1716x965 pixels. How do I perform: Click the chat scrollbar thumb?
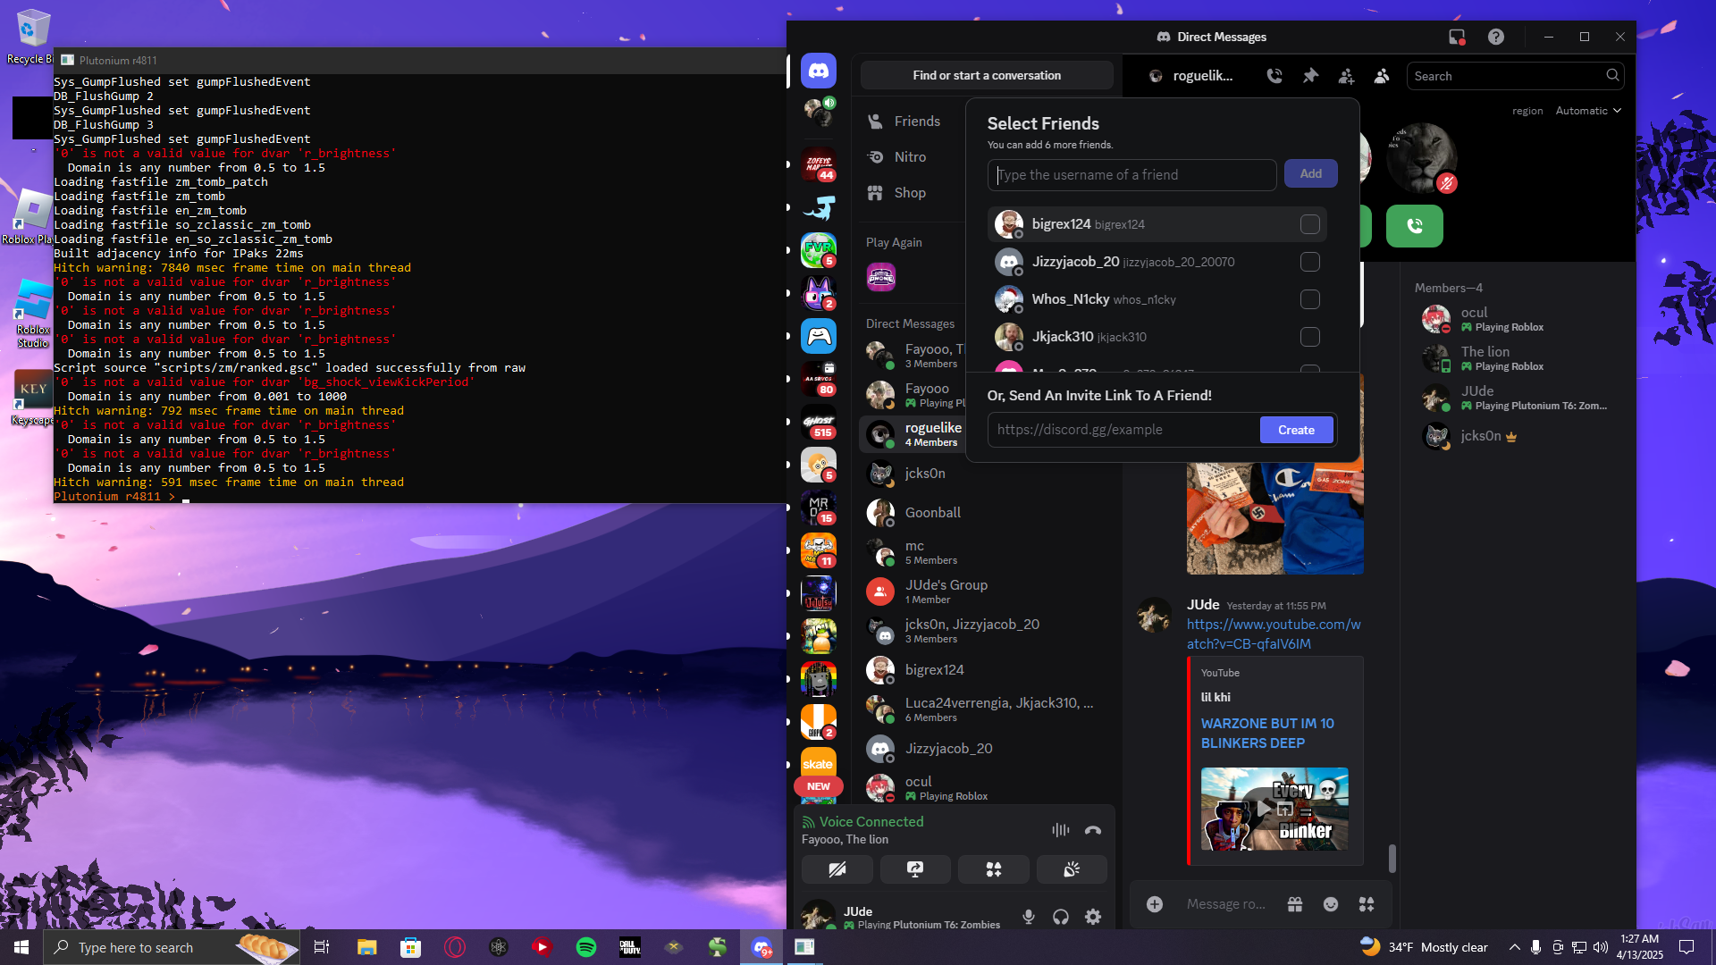click(x=1392, y=858)
